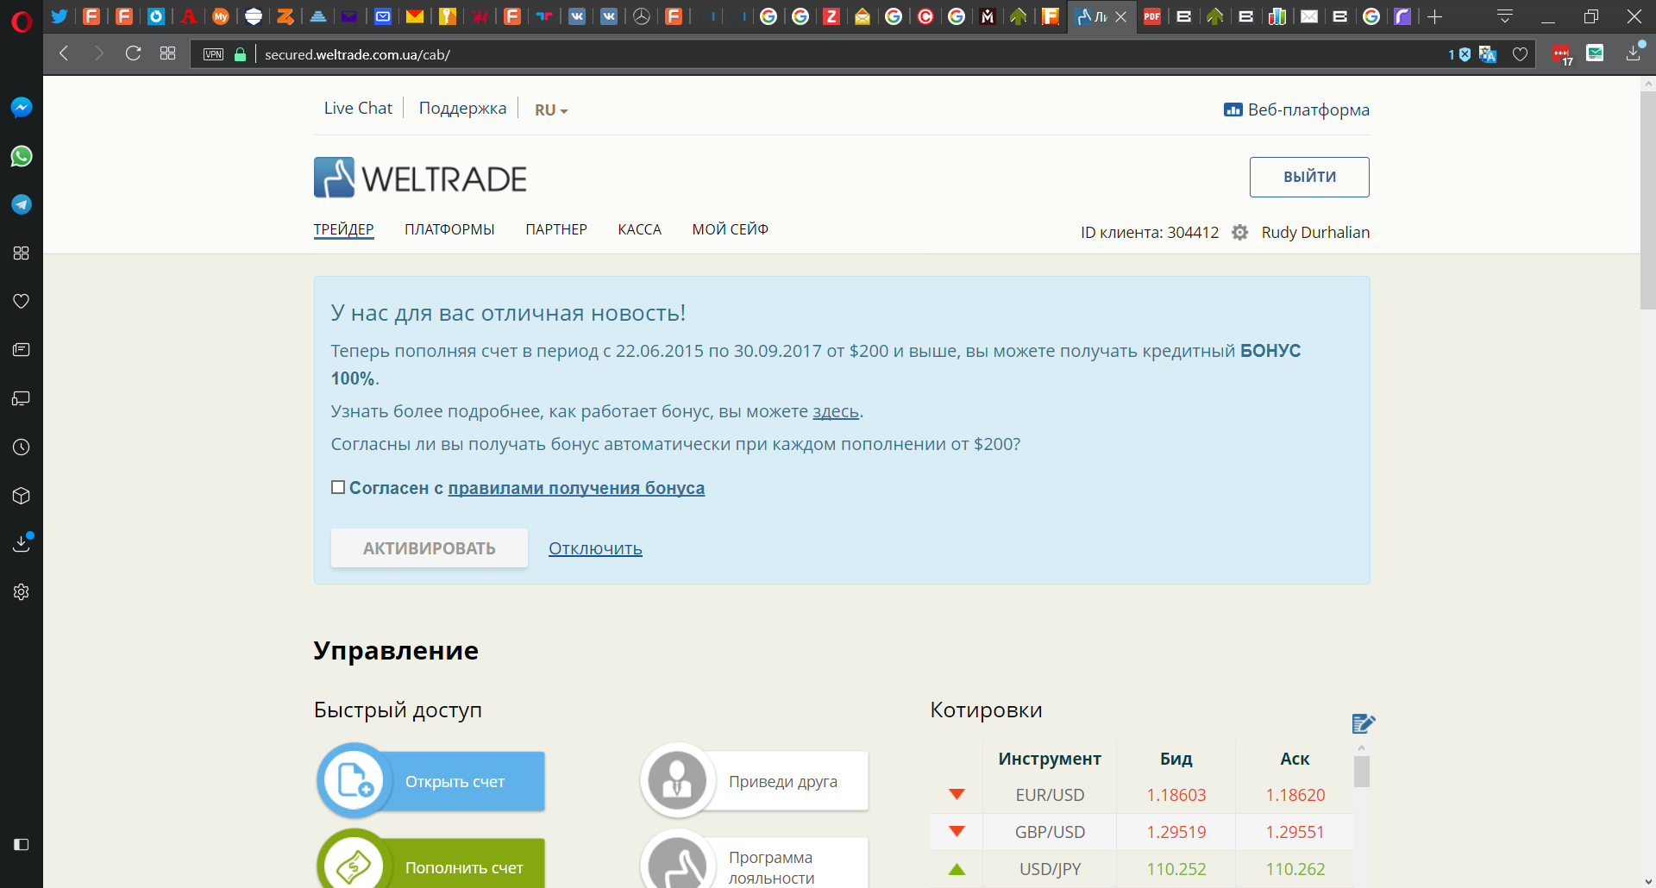Open the МОЙ СЕЙФ menu
Image resolution: width=1656 pixels, height=888 pixels.
click(730, 229)
